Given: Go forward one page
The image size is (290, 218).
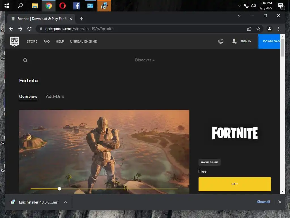Looking at the screenshot, I should 20,29.
